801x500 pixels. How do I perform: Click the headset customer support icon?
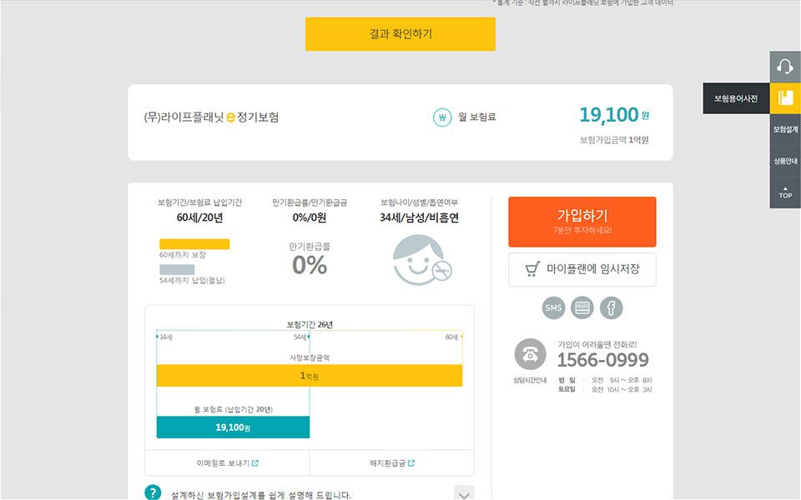pyautogui.click(x=784, y=67)
